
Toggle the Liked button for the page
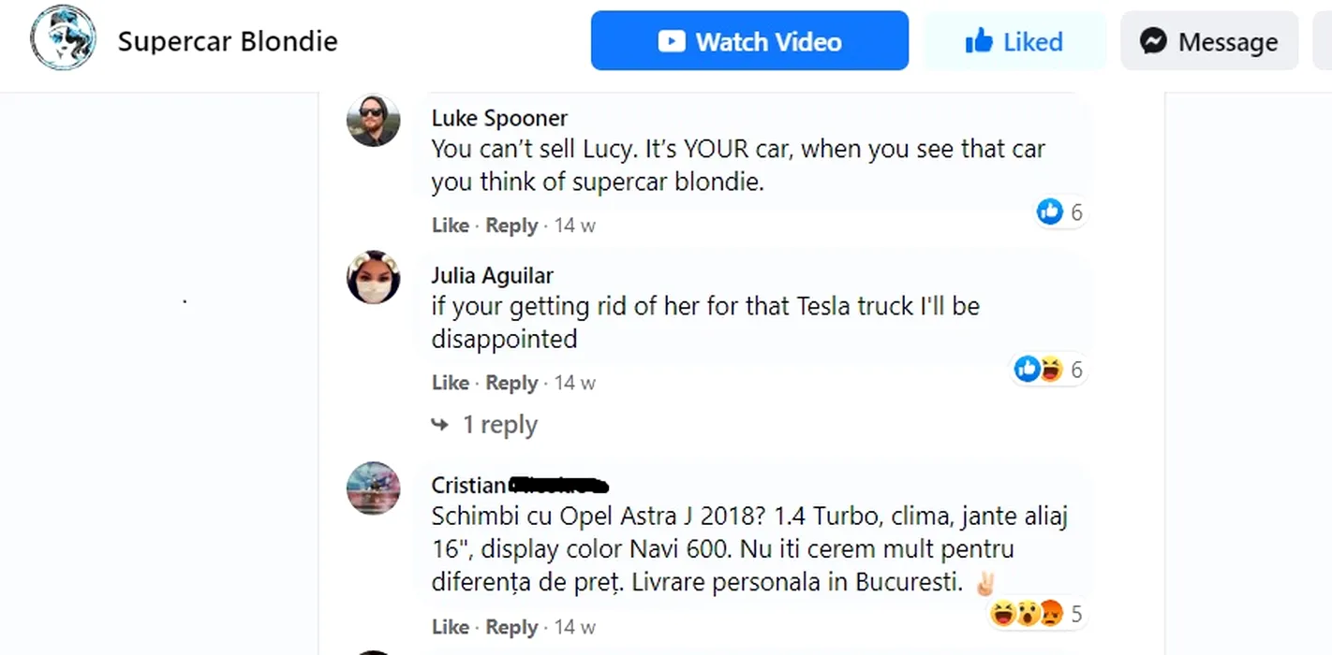(1014, 41)
